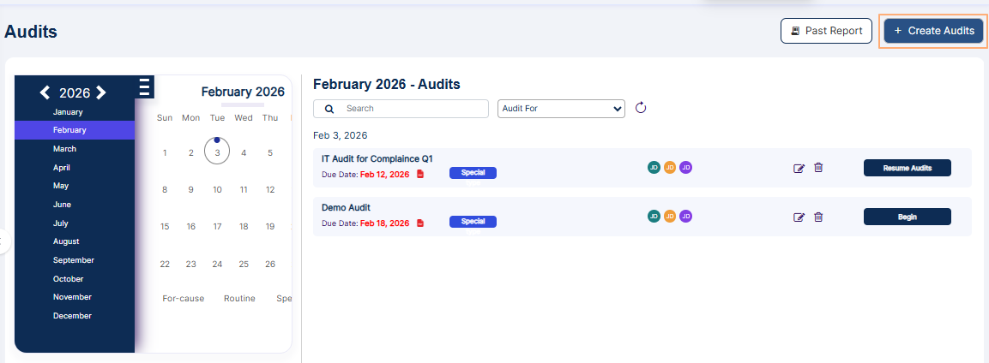Click the Demo Audit title
Screen dimensions: 989x363
(x=346, y=207)
